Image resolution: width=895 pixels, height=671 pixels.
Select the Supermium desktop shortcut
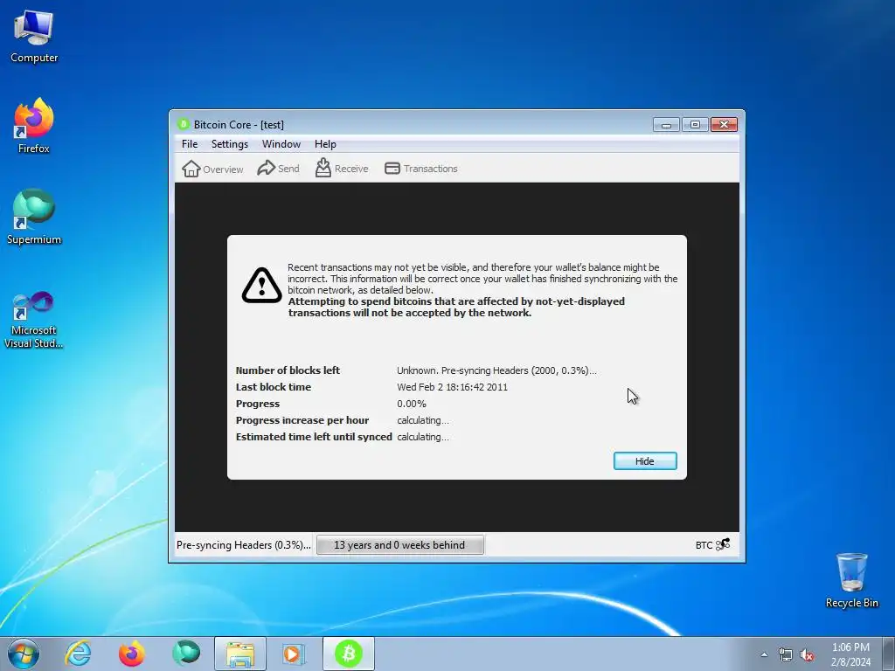coord(34,217)
